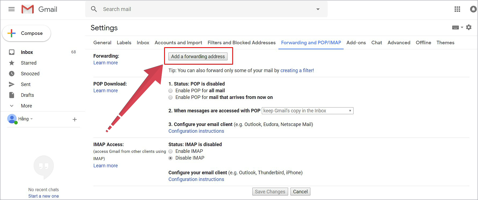The width and height of the screenshot is (478, 200).
Task: Show search options dropdown arrow
Action: pos(318,9)
